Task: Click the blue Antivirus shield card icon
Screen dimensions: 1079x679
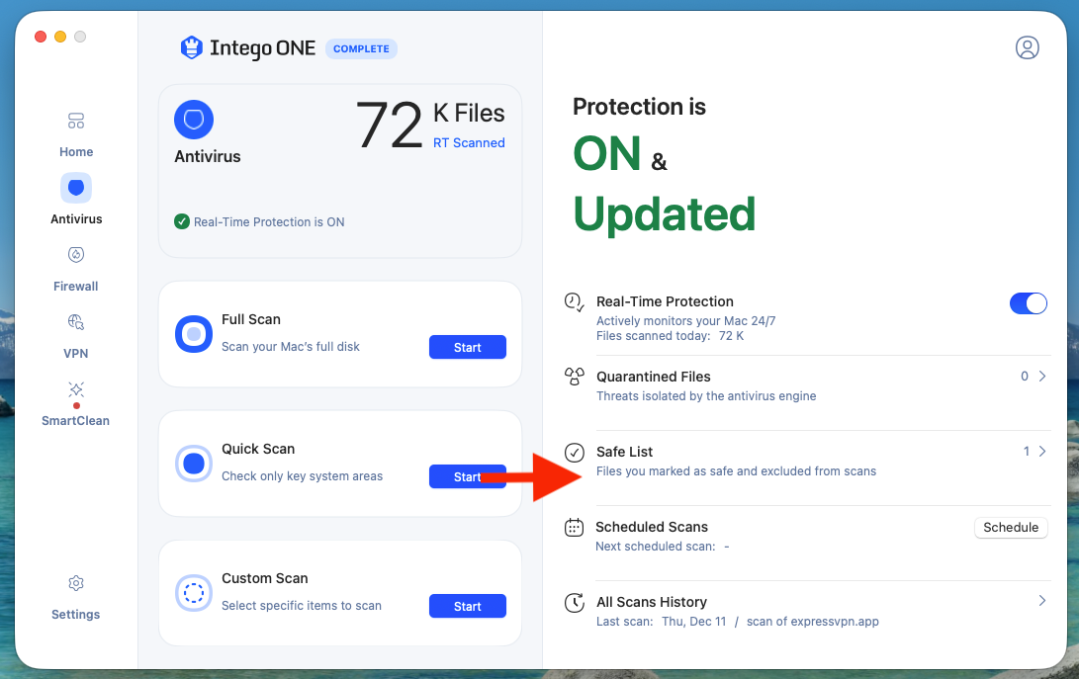Action: pyautogui.click(x=194, y=120)
